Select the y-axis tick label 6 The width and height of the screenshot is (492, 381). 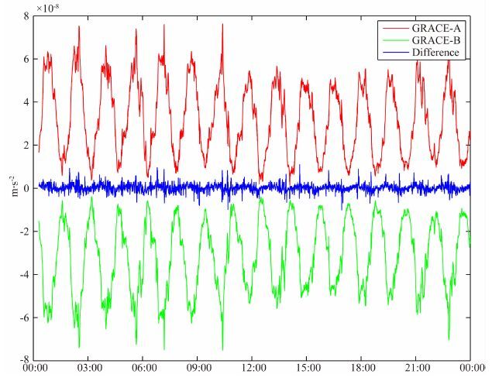click(26, 59)
